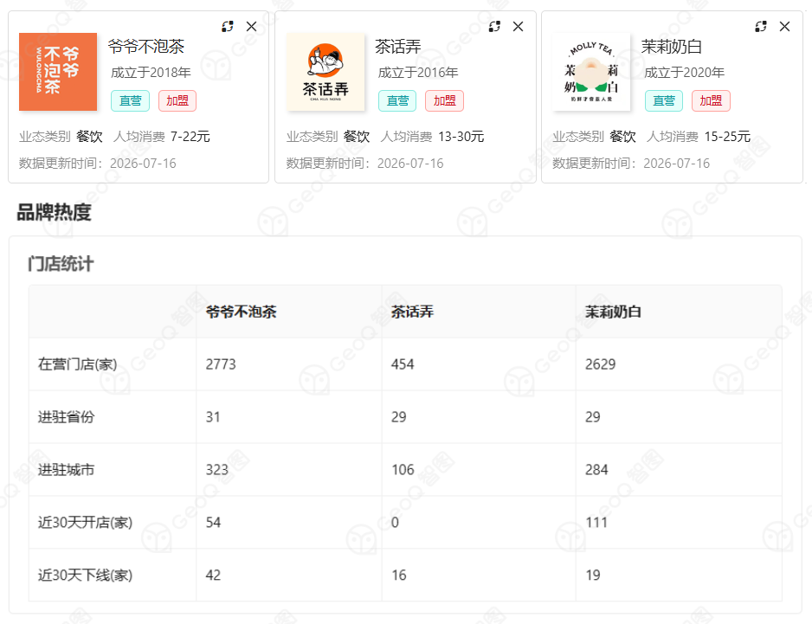
Task: Select 成立于2016年 text
Action: (x=418, y=73)
